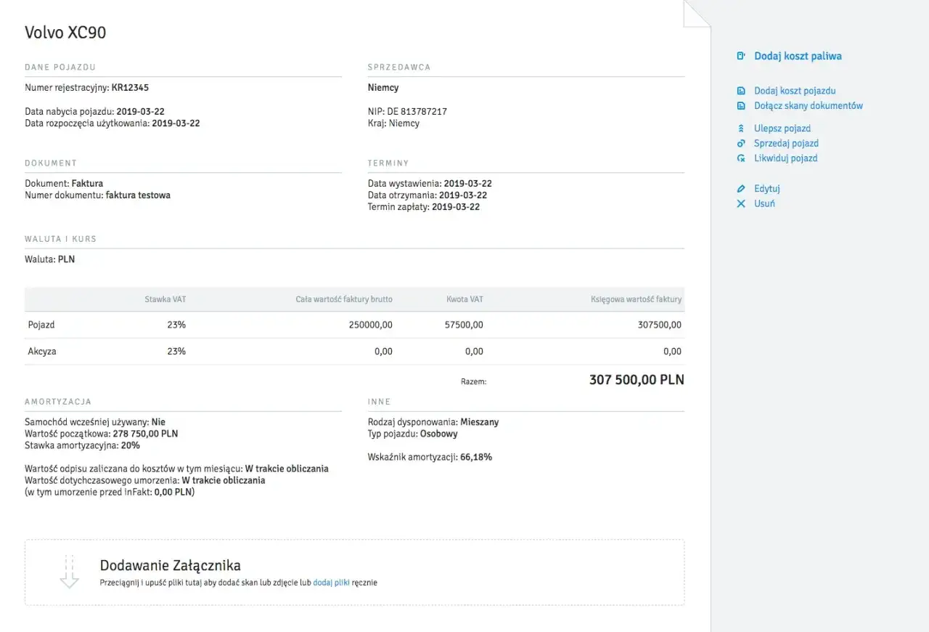Click the liquidate icon next to Likwiduj pojazd
Viewport: 929px width, 632px height.
tap(741, 158)
